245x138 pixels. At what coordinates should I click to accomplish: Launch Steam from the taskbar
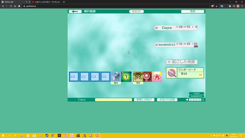pos(47,135)
